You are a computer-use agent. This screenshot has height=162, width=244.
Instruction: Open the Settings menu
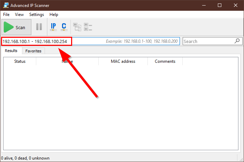point(37,15)
